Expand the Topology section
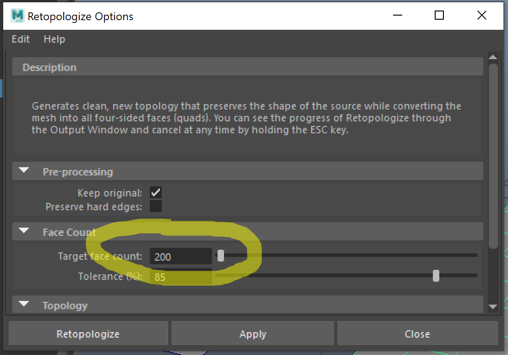508x355 pixels. [x=23, y=305]
